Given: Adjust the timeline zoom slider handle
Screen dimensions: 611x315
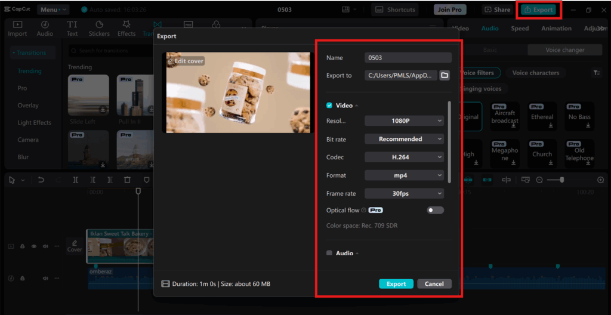Looking at the screenshot, I should pos(562,180).
